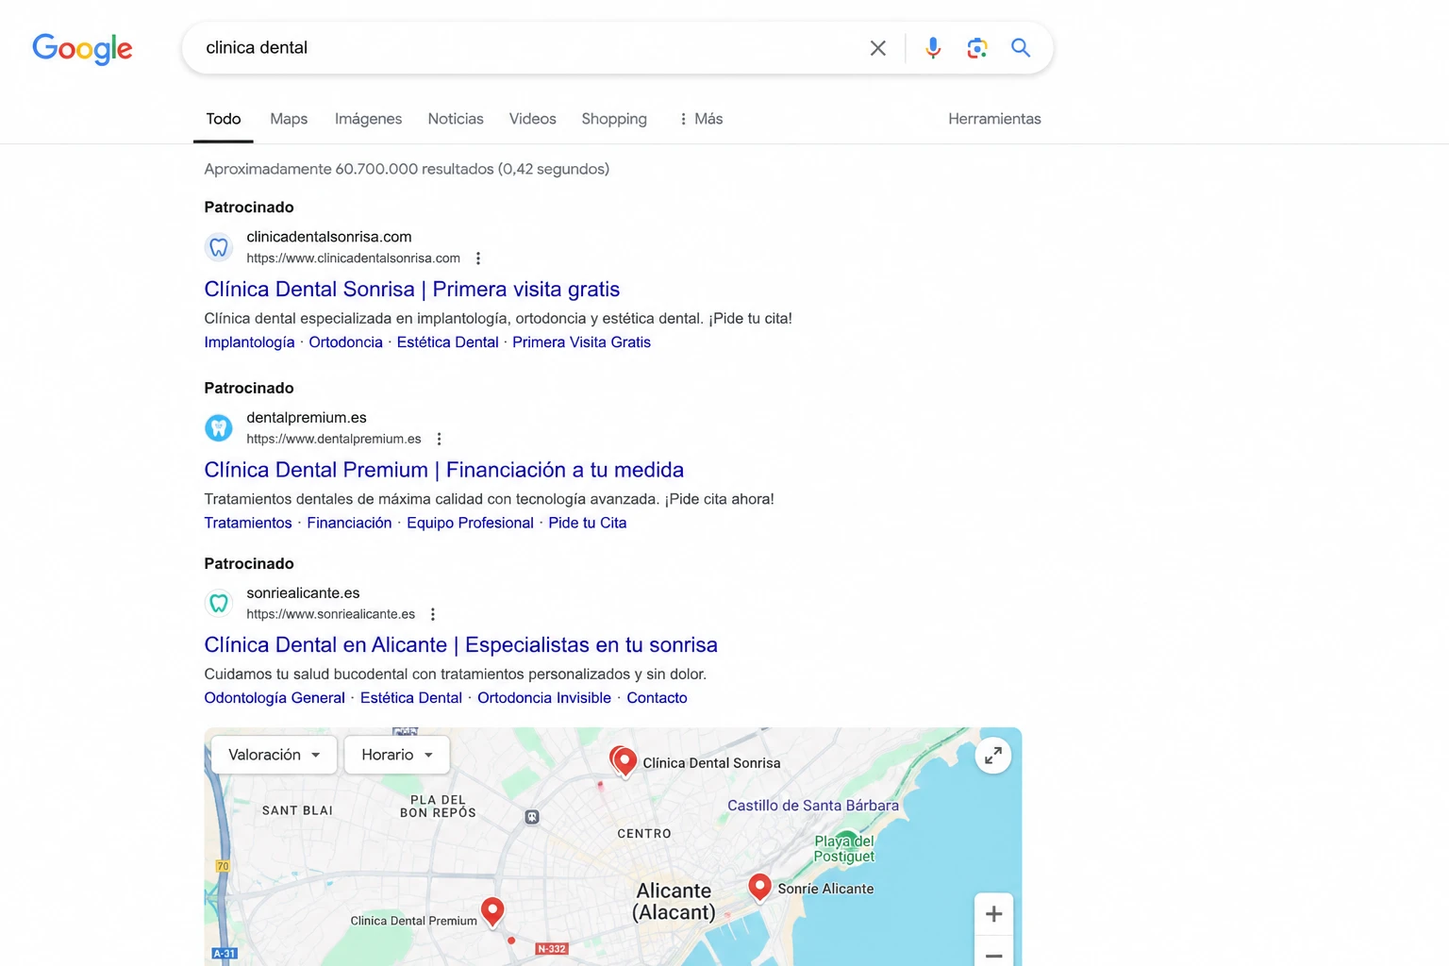Open the Horario filter dropdown
Screen dimensions: 1449x966
(x=397, y=755)
